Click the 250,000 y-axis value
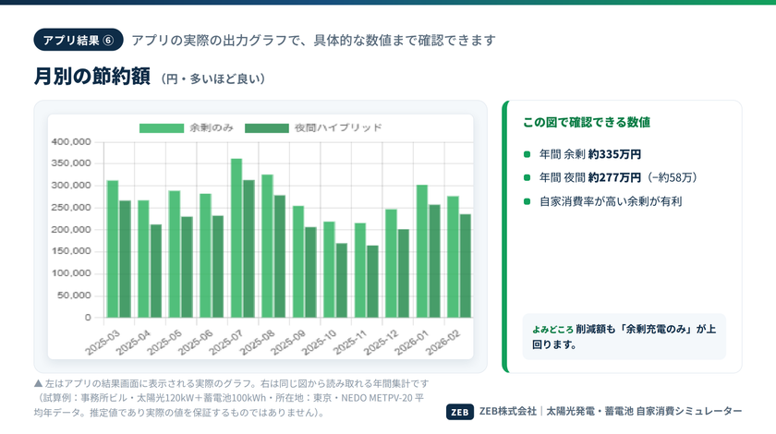The height and width of the screenshot is (434, 776). point(71,208)
